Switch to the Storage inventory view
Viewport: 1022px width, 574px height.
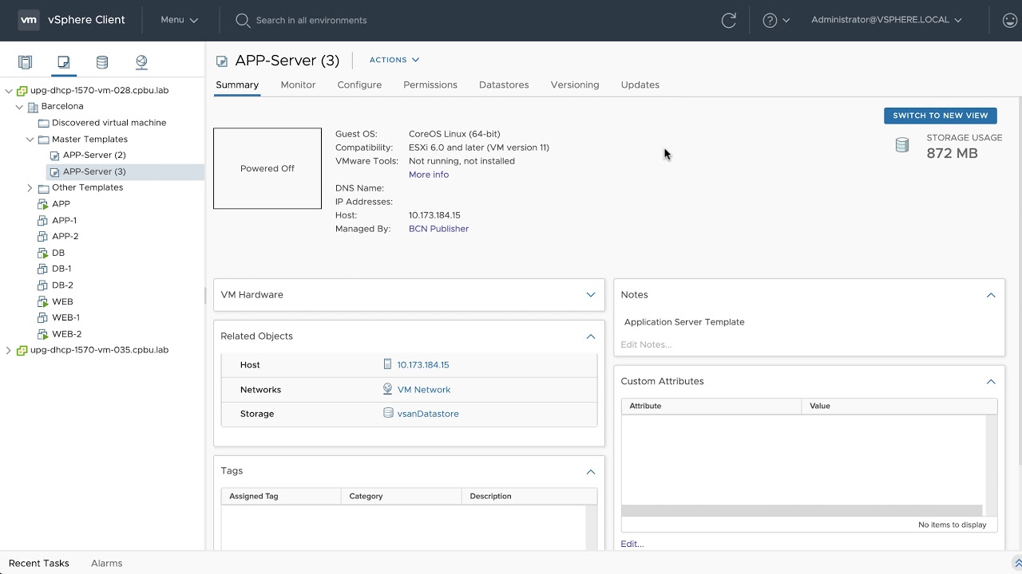pos(101,62)
